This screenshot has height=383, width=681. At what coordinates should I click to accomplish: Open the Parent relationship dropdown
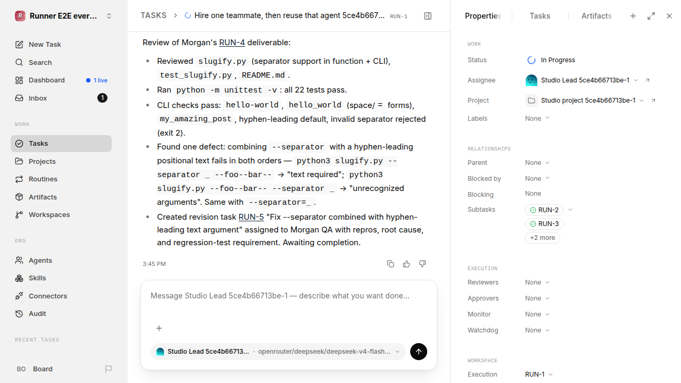537,163
